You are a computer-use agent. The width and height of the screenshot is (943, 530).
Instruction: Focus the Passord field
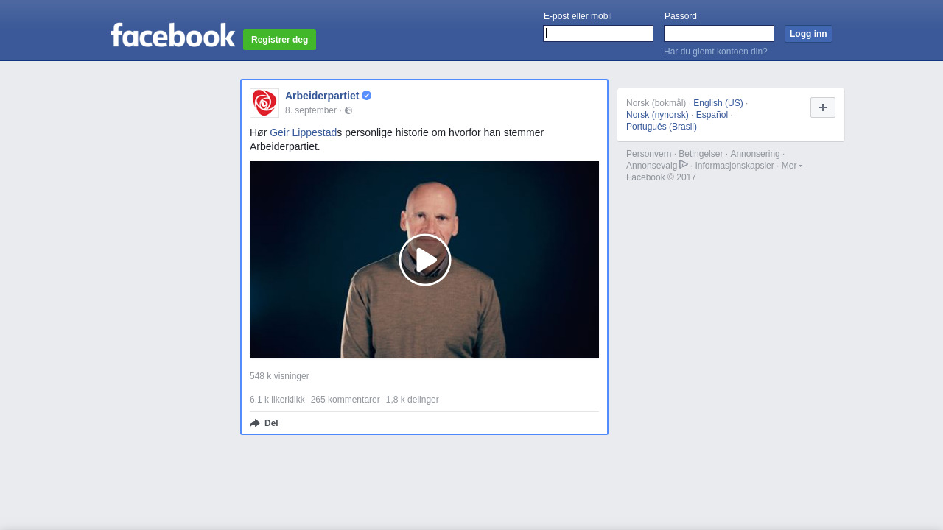719,34
